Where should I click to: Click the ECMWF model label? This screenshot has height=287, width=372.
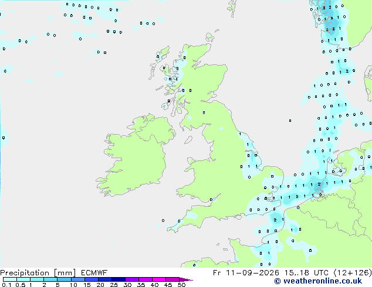coord(94,273)
